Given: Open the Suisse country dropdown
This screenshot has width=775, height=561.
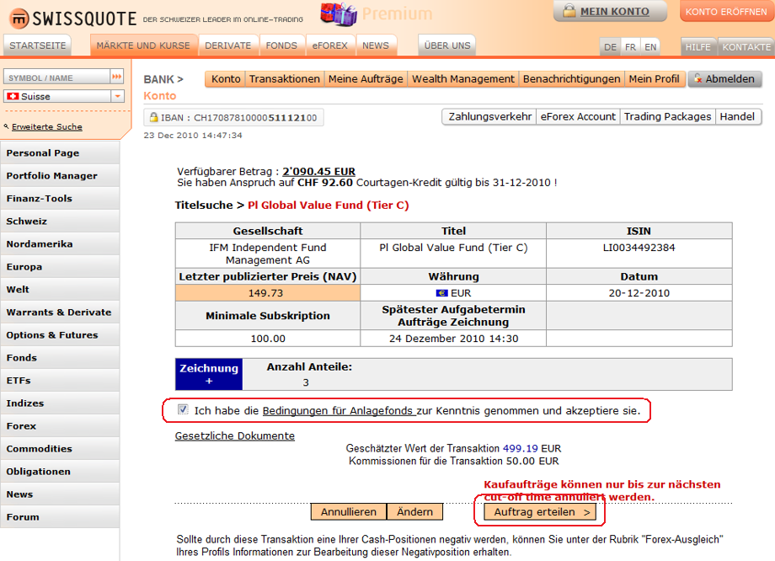Looking at the screenshot, I should (118, 96).
